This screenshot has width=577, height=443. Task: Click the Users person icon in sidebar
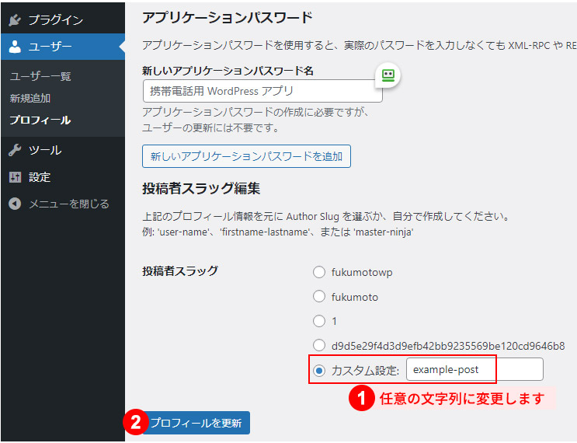(x=15, y=47)
